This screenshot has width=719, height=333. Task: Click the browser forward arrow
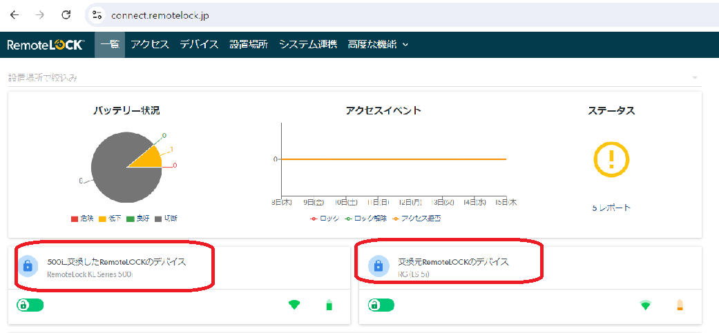point(40,14)
